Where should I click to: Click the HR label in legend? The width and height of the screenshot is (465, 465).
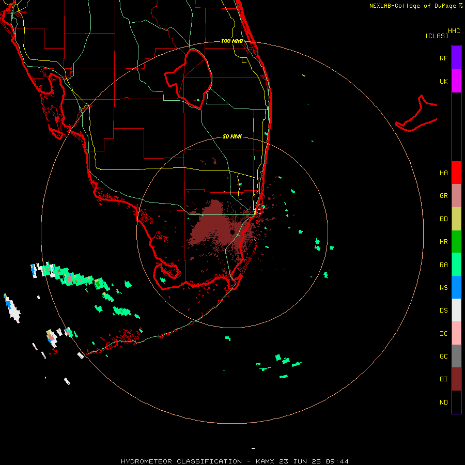[443, 242]
